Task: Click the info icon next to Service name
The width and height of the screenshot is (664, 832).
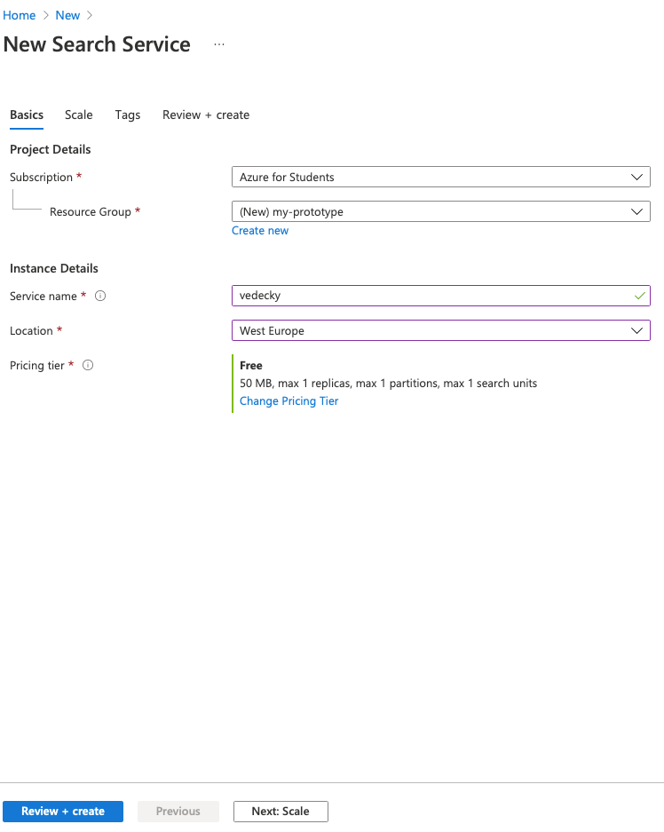Action: point(100,297)
